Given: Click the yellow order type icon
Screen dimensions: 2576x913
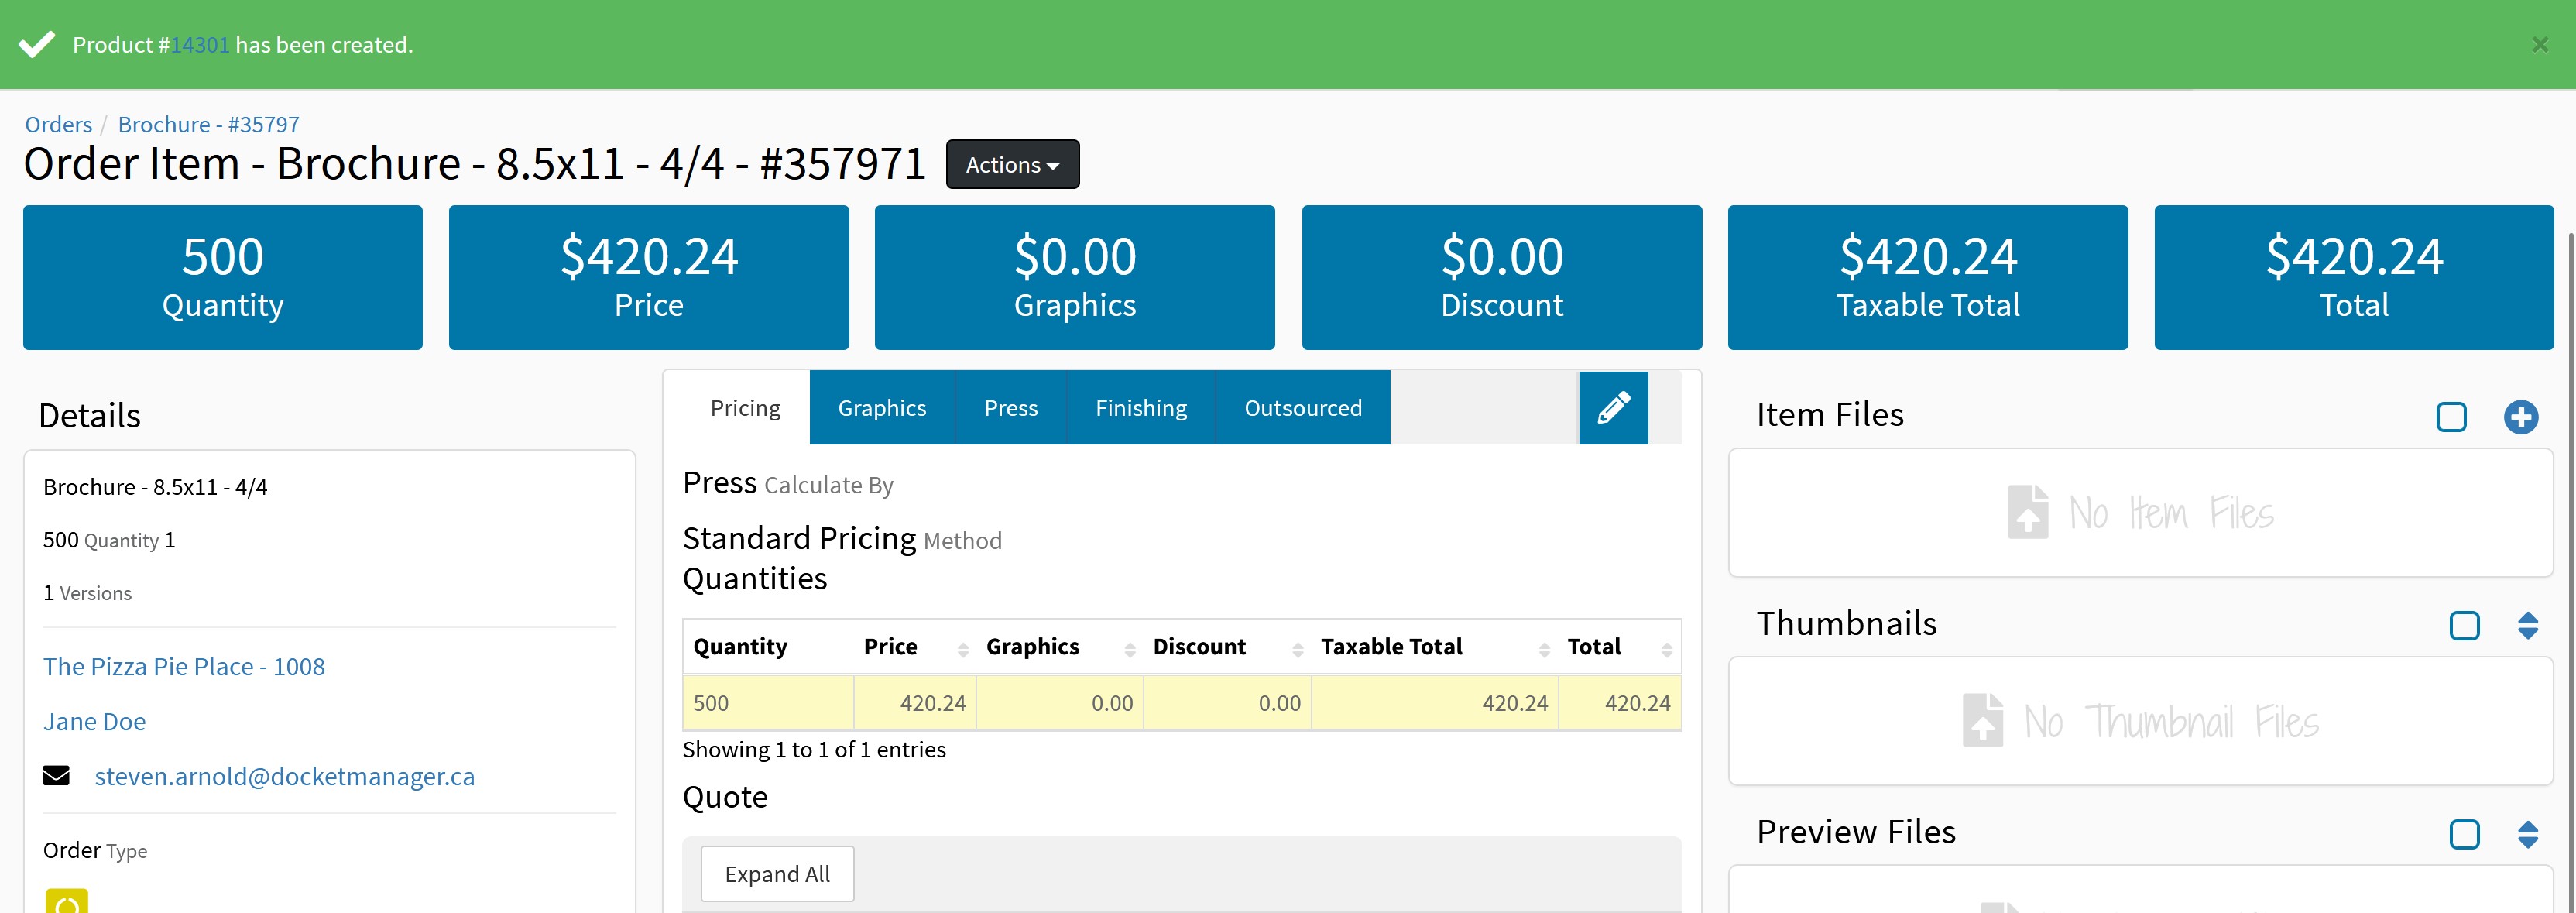Looking at the screenshot, I should (67, 901).
